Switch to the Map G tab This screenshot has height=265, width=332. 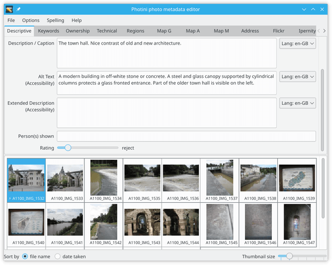[164, 31]
